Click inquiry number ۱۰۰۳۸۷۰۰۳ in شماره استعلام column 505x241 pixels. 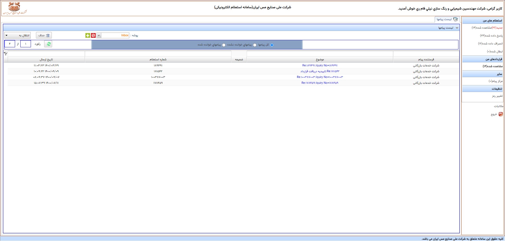click(x=158, y=77)
